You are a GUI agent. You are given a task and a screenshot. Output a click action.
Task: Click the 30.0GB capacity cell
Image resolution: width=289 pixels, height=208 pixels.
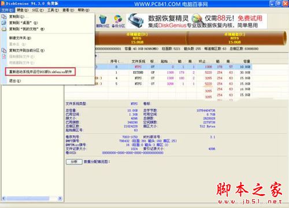point(245,72)
